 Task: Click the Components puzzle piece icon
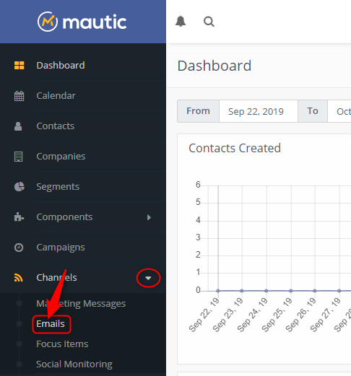coord(19,217)
